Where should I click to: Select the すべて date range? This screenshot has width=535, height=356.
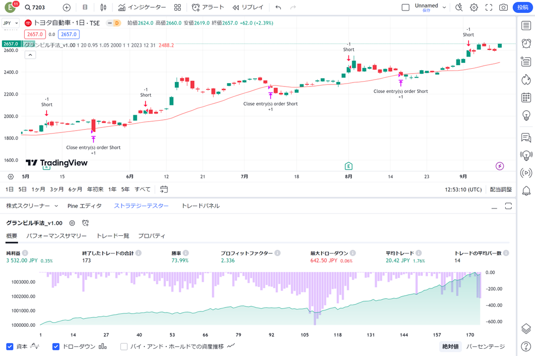point(142,189)
